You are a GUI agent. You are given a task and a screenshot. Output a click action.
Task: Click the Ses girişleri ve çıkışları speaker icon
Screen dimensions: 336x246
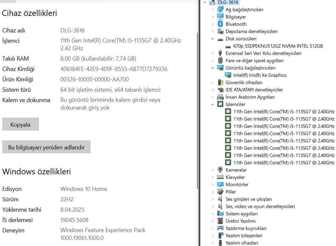pos(220,199)
